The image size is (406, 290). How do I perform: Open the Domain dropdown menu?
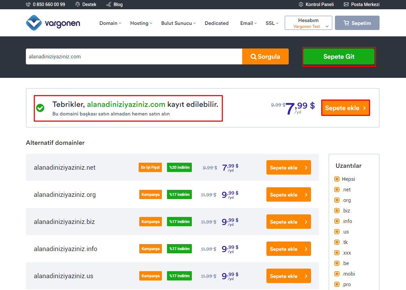pyautogui.click(x=110, y=23)
